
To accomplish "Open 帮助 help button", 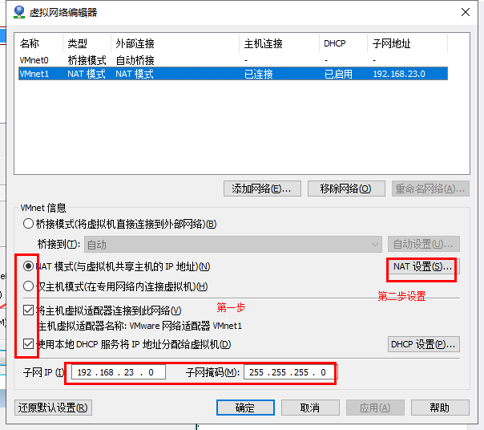I will tap(440, 408).
